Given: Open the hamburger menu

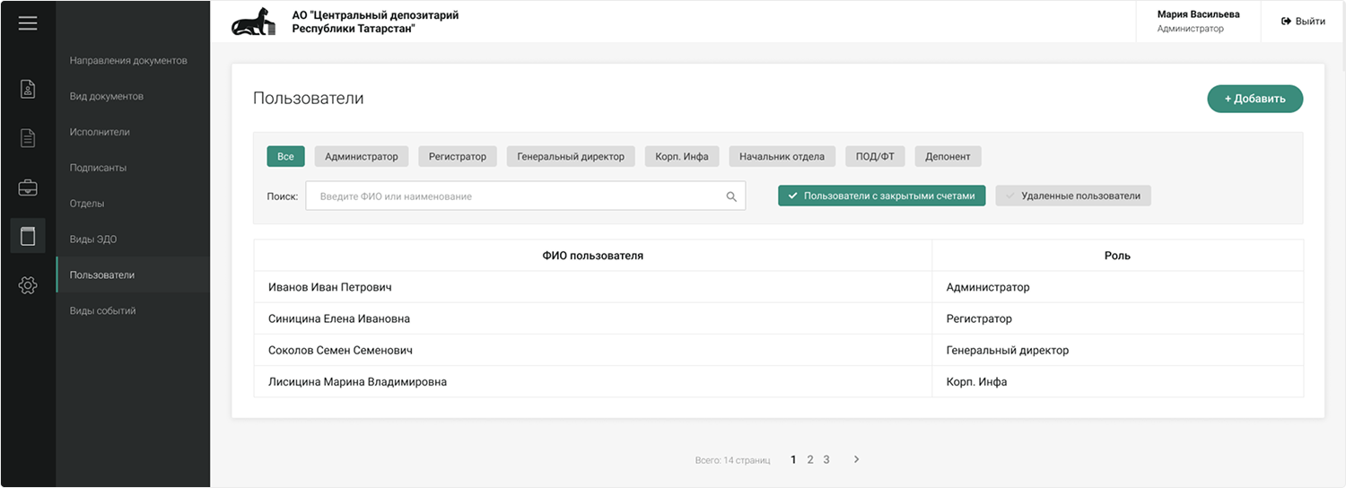Looking at the screenshot, I should point(28,23).
